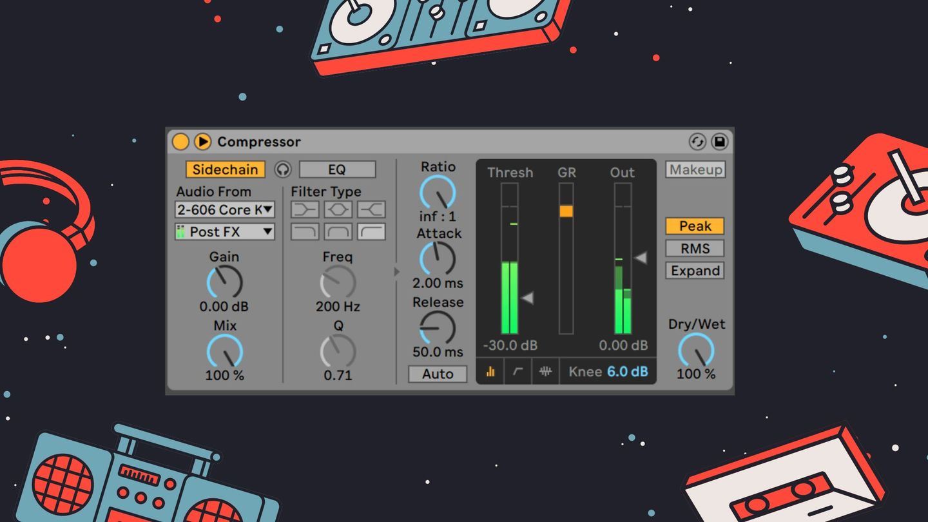
Task: Switch to activity waveform view icon
Action: point(546,372)
